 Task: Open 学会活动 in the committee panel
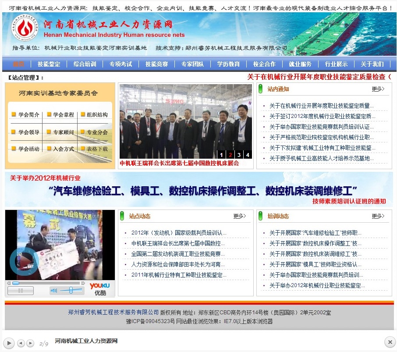pos(28,149)
